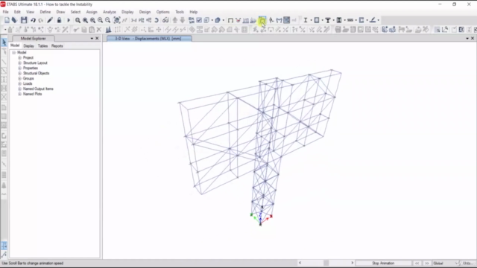The width and height of the screenshot is (477, 268).
Task: Open the 3-D view window dropdown arrow
Action: coord(467,38)
